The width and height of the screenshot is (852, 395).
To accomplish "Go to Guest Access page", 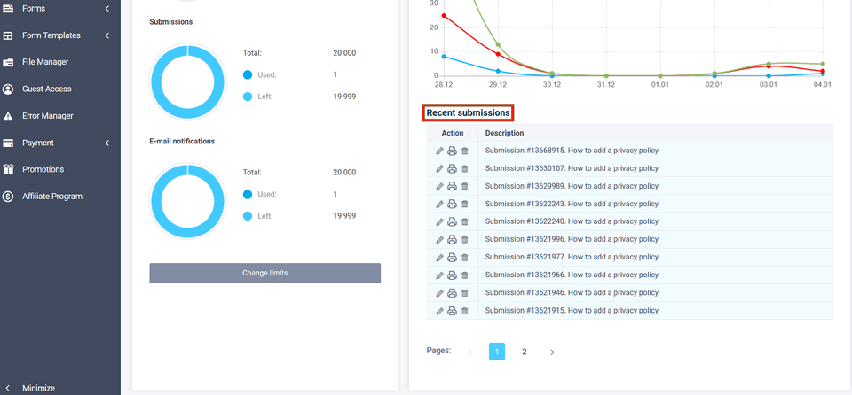I will pyautogui.click(x=46, y=89).
